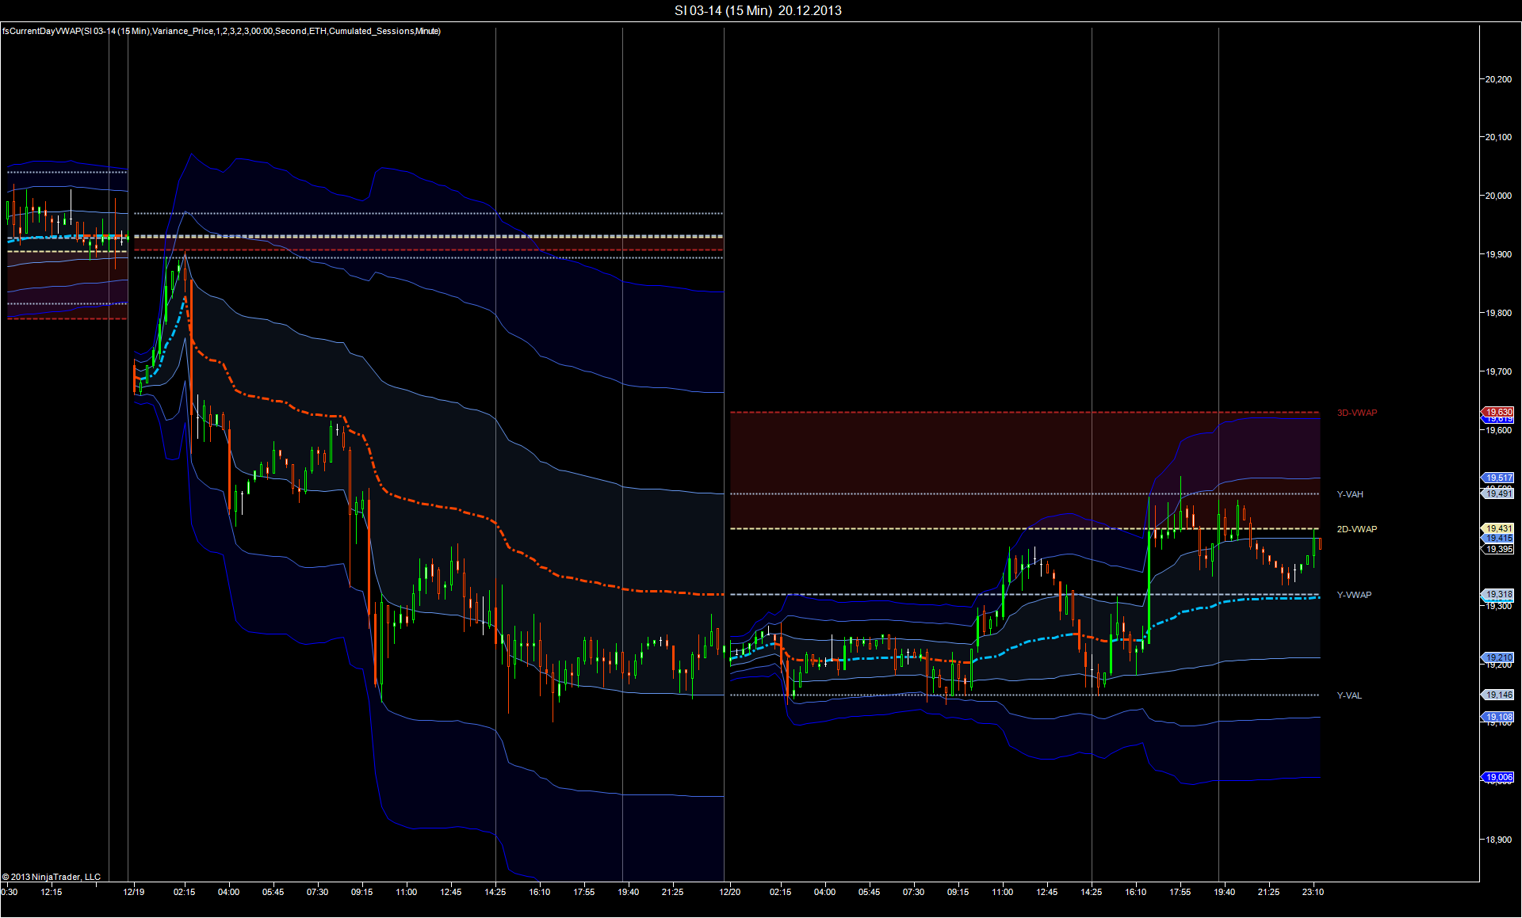Select the Y-VAL line label
1522x918 pixels.
pos(1349,695)
